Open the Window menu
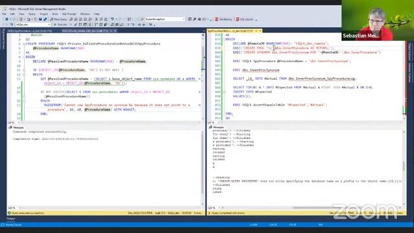Viewport: 414px width, 233px height. pos(85,14)
